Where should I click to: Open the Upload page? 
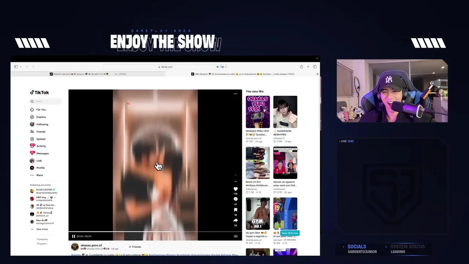pyautogui.click(x=38, y=139)
